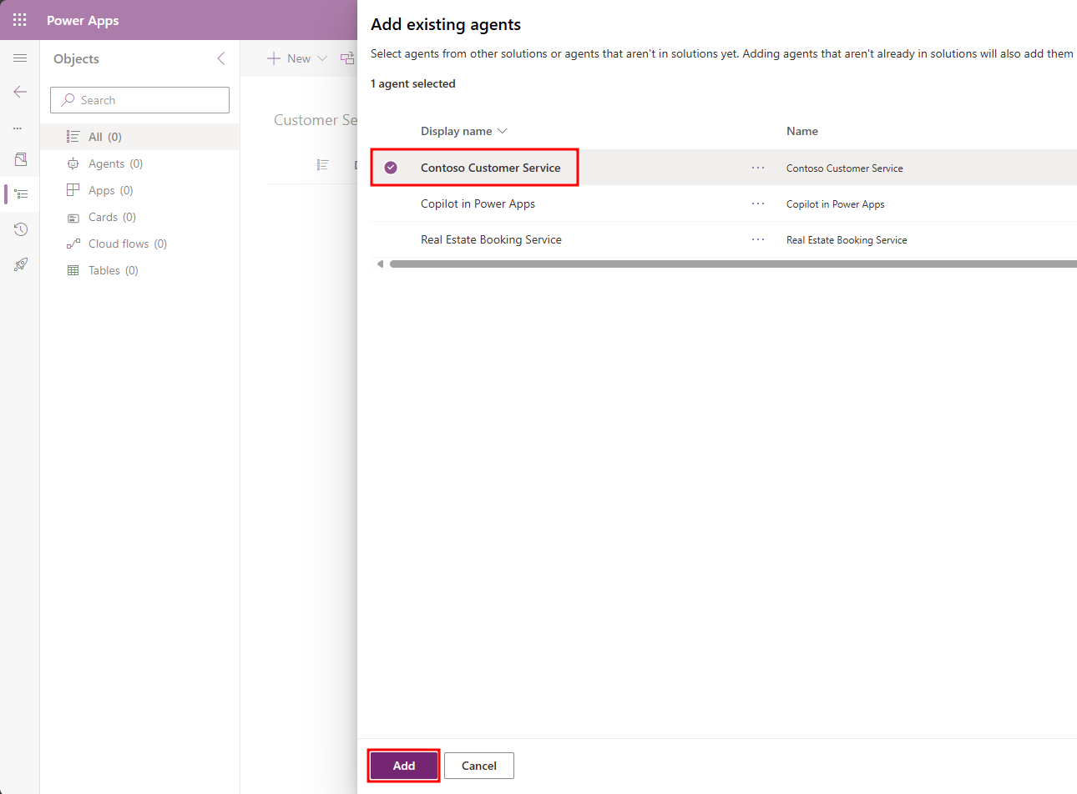
Task: Click the Cancel button
Action: [x=479, y=766]
